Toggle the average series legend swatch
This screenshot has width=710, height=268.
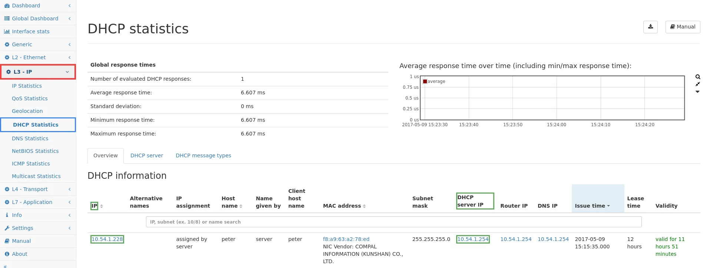(x=425, y=81)
